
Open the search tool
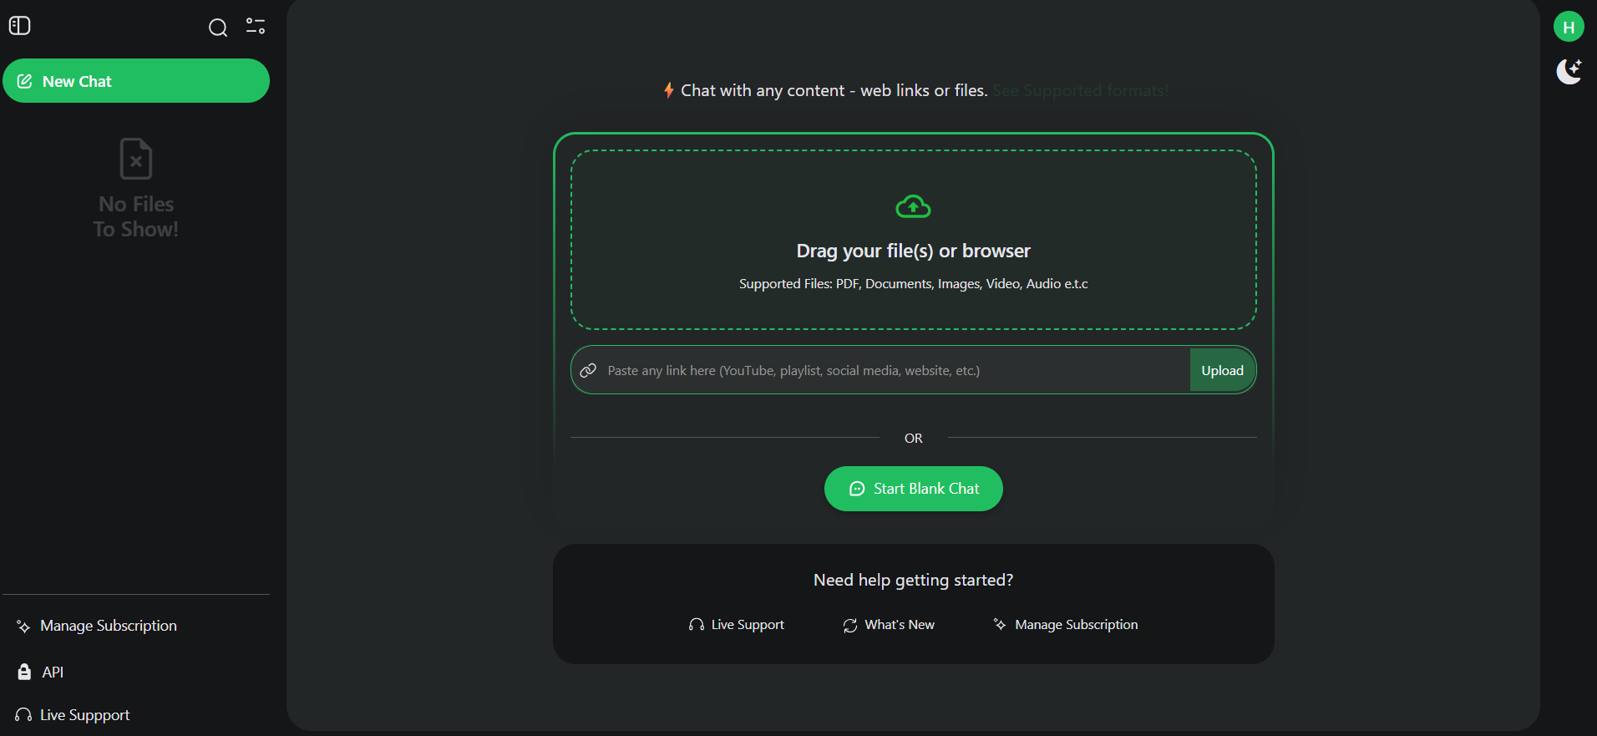point(218,28)
